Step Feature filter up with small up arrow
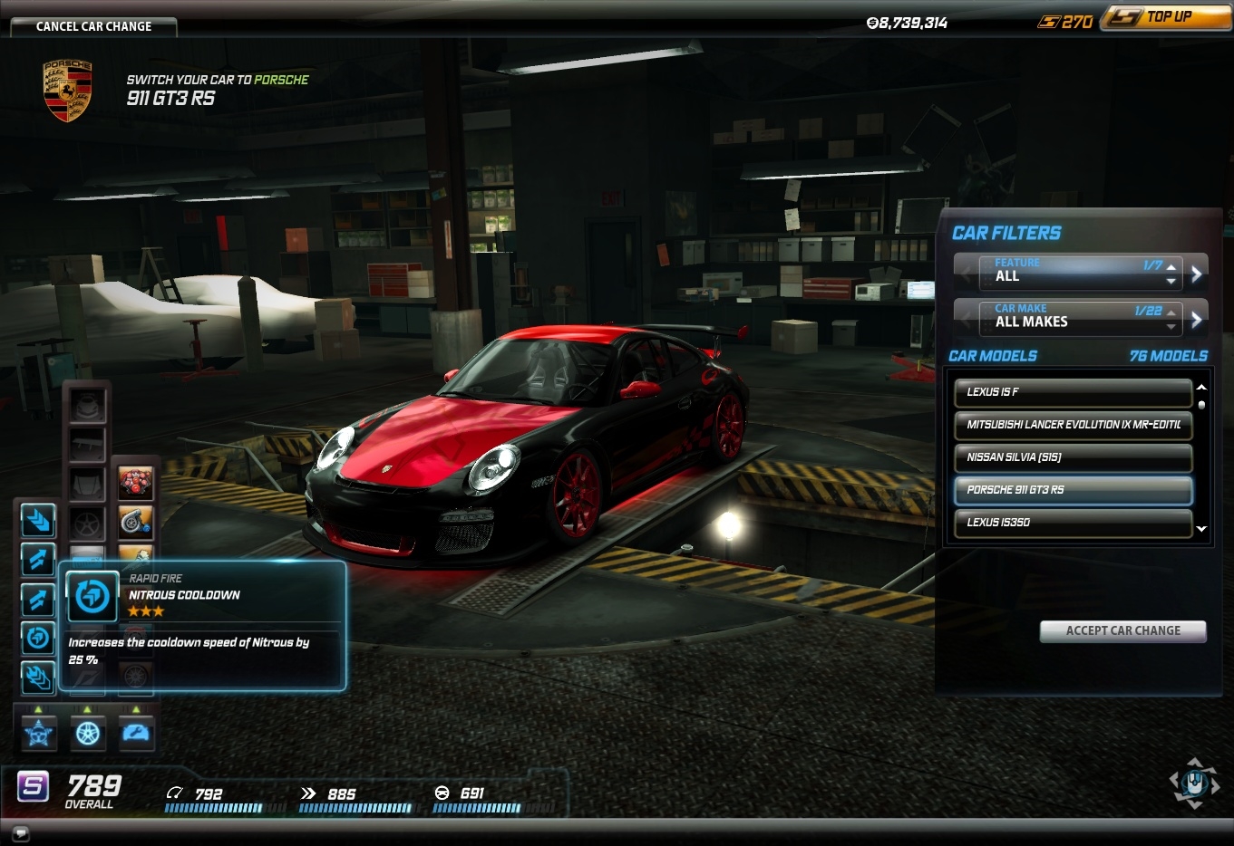1234x846 pixels. pyautogui.click(x=1171, y=266)
